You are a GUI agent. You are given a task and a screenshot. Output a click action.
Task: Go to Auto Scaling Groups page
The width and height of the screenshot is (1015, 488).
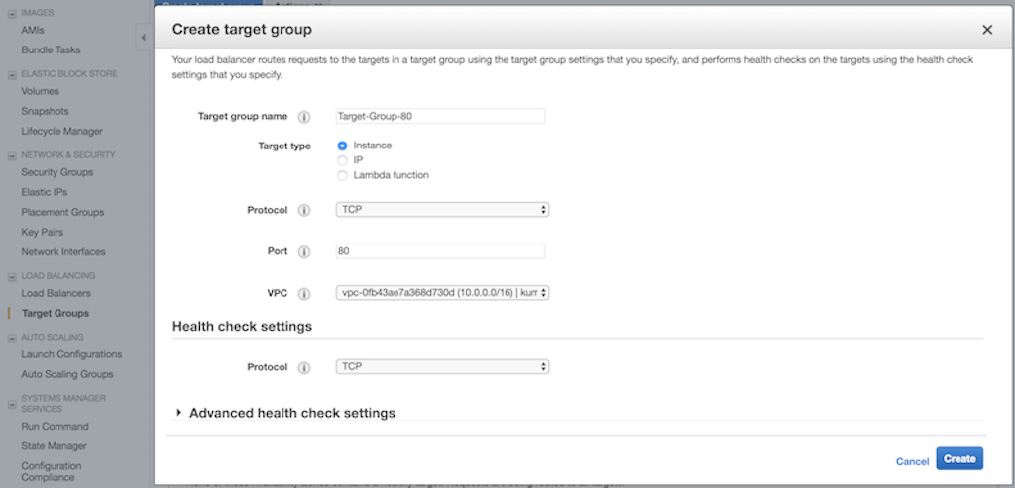pos(67,374)
